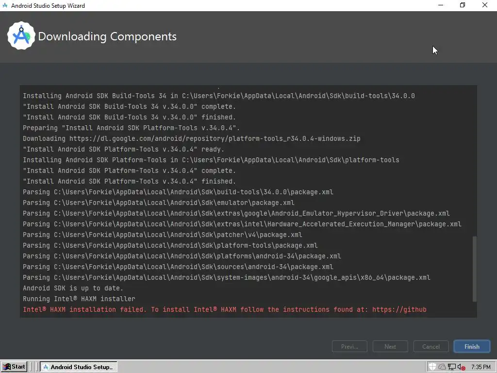
Task: Click the Android_Emulator_Hypervisor_Driver parsing line
Action: point(236,213)
